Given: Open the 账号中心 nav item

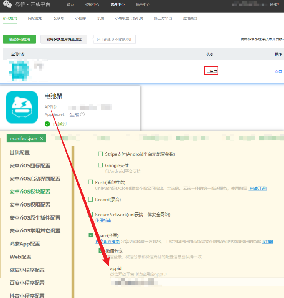Looking at the screenshot, I should point(143,5).
